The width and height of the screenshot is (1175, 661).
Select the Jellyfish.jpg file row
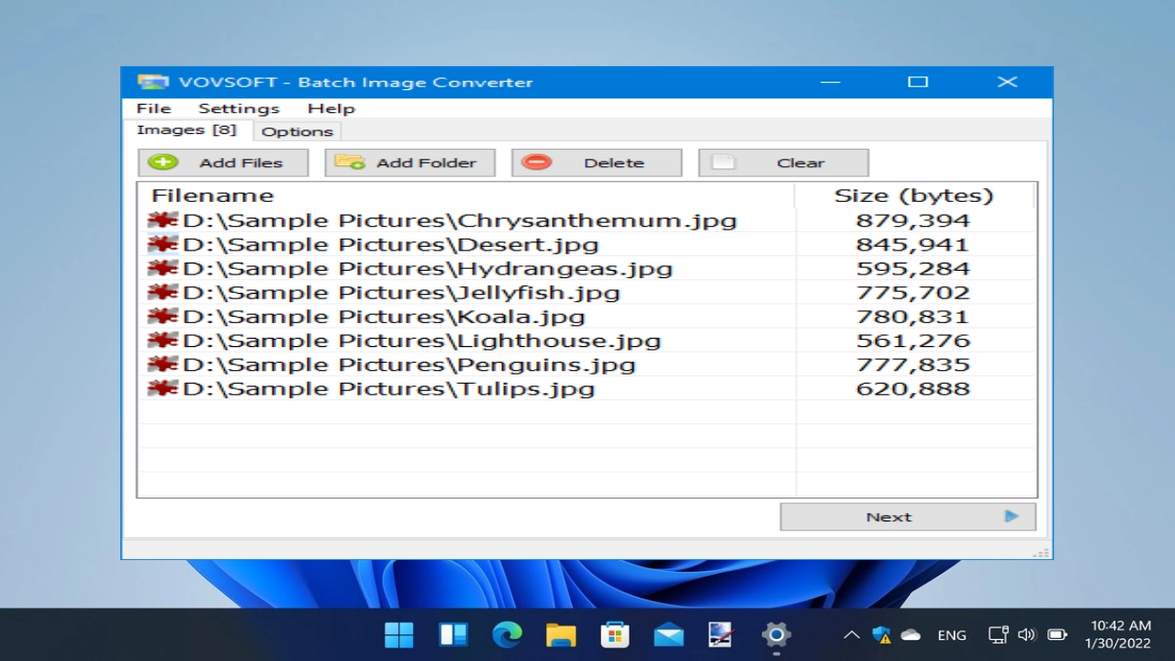pos(586,292)
